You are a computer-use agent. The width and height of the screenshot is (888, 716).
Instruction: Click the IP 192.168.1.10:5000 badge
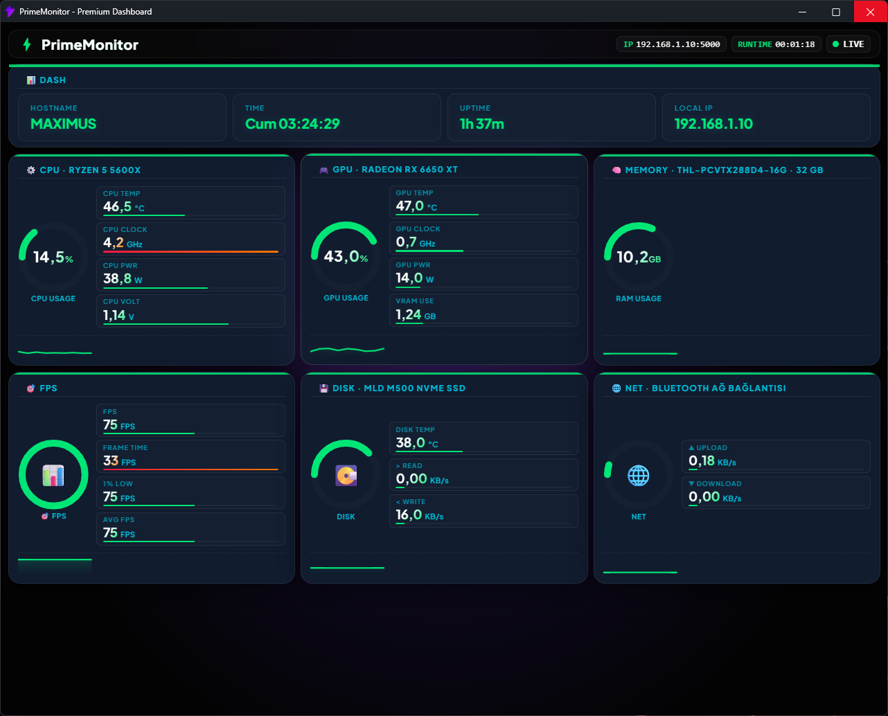[672, 44]
